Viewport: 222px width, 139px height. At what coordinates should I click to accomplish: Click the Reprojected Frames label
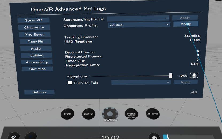[84, 56]
